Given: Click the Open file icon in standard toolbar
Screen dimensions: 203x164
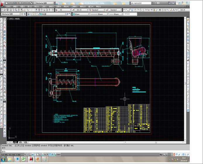Looking at the screenshot, I should (6, 10).
